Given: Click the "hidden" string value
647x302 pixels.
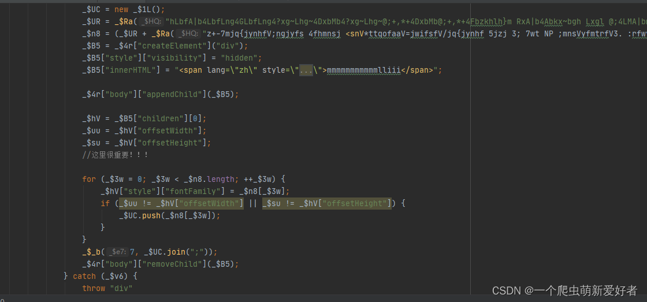Looking at the screenshot, I should click(238, 58).
